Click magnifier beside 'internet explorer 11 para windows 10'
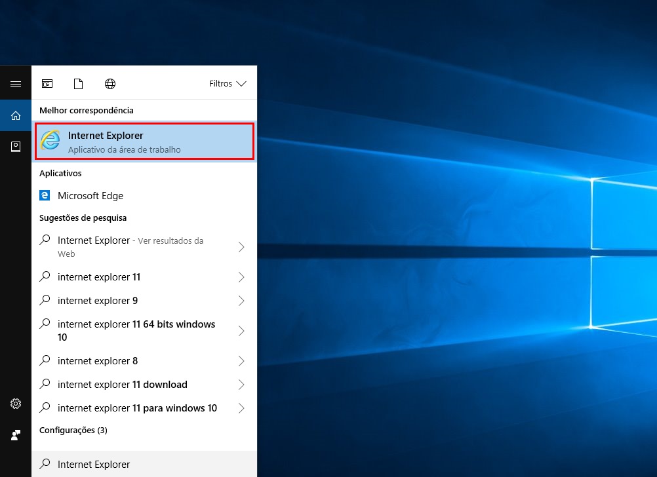Screen dimensions: 657x477 pyautogui.click(x=45, y=407)
